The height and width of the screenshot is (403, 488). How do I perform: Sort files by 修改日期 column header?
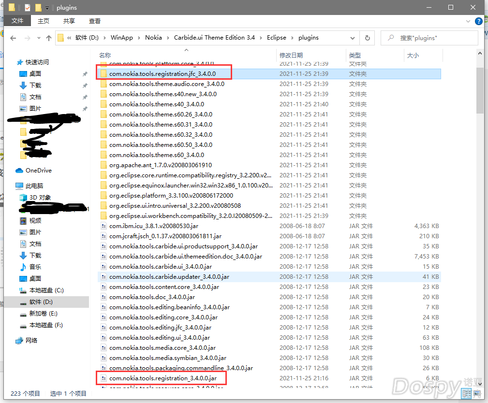point(291,56)
